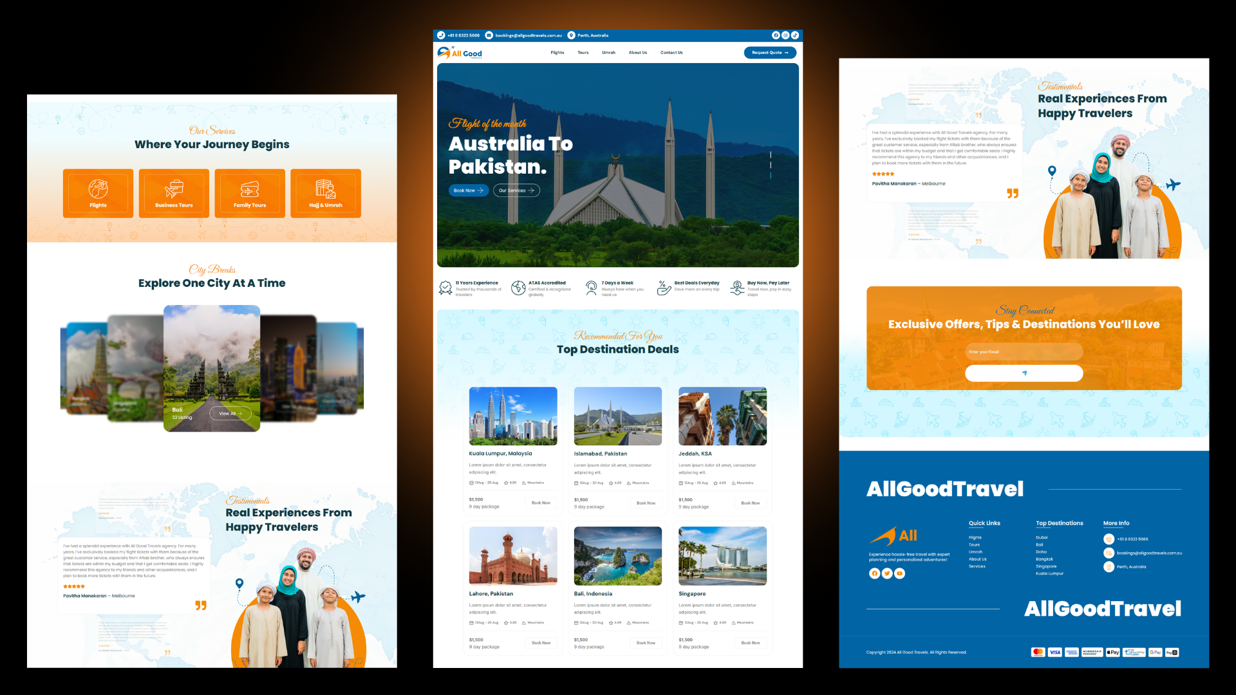Click the TikTok icon in the top header bar

click(795, 35)
